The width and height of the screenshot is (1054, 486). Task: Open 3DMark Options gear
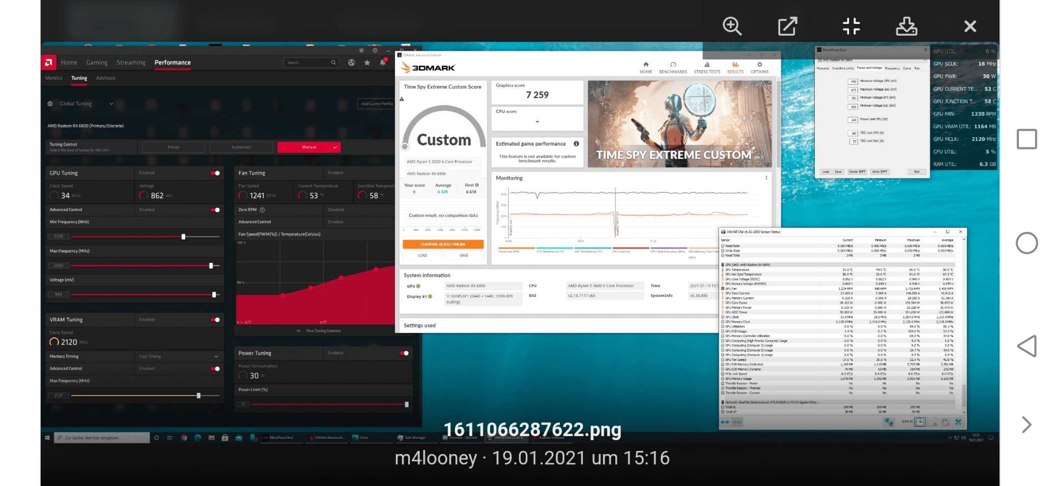[x=759, y=68]
